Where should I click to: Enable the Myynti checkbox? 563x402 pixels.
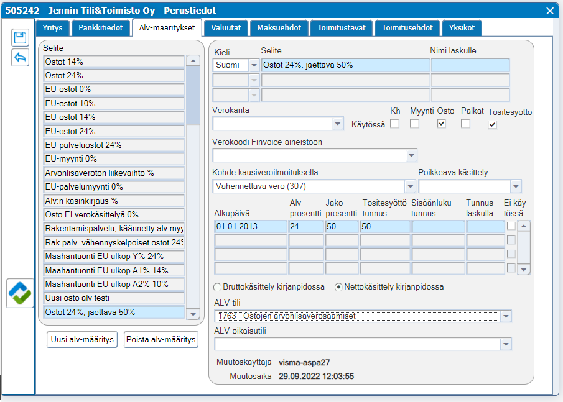[x=414, y=124]
